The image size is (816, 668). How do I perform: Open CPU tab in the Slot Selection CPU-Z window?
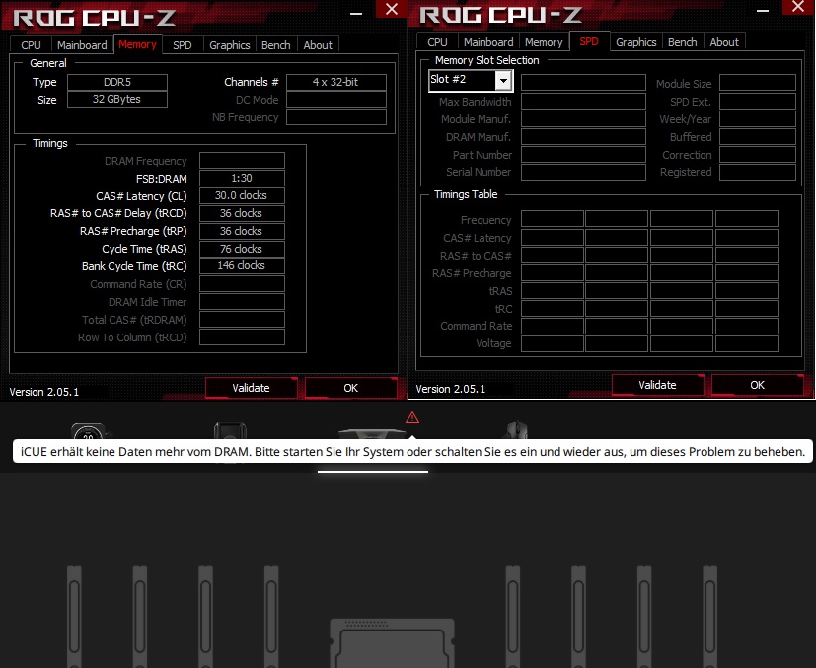[437, 42]
